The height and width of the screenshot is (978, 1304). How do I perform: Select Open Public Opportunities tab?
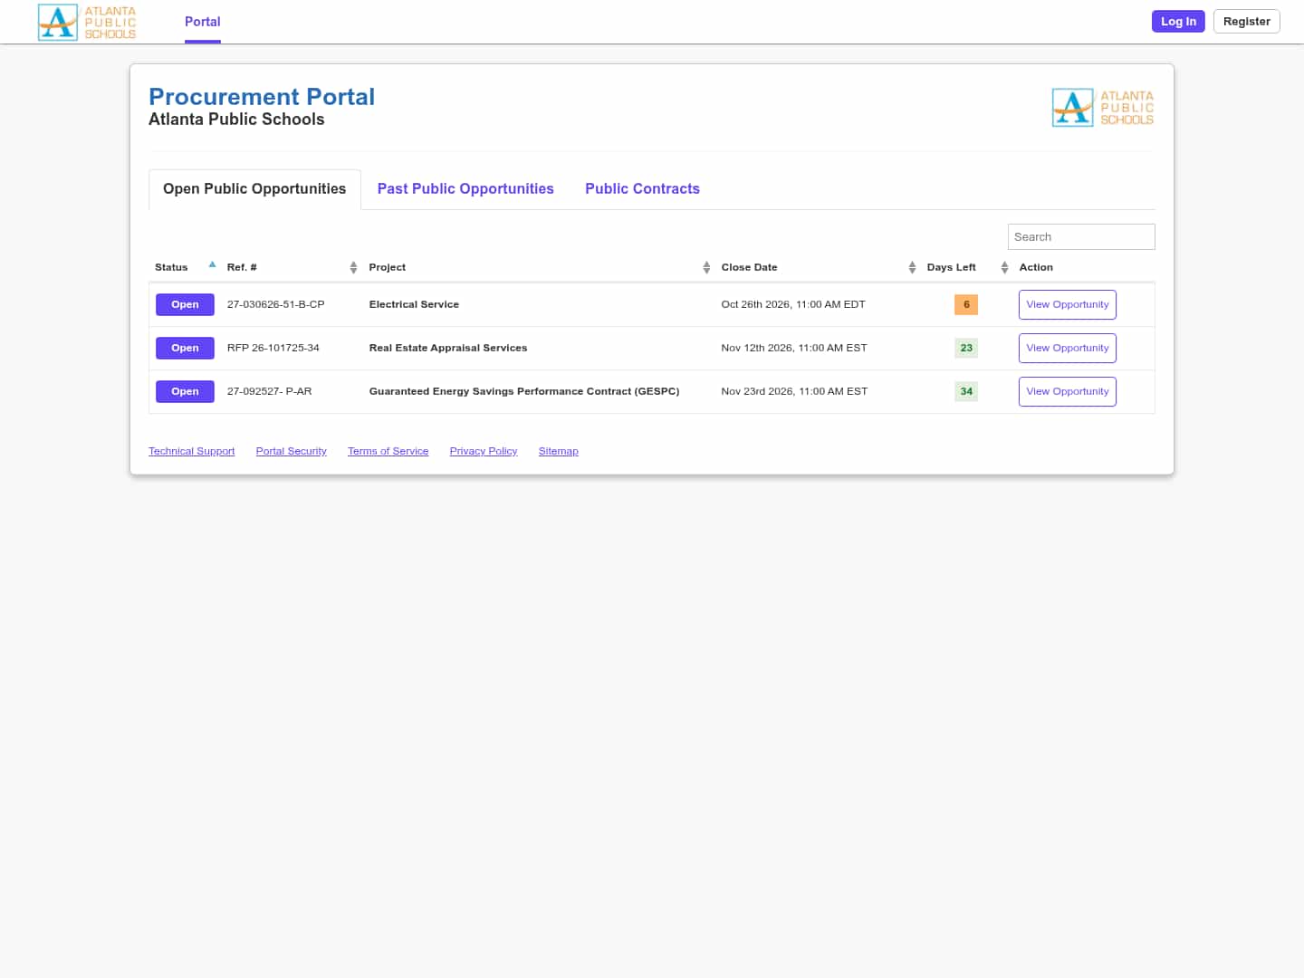point(254,189)
